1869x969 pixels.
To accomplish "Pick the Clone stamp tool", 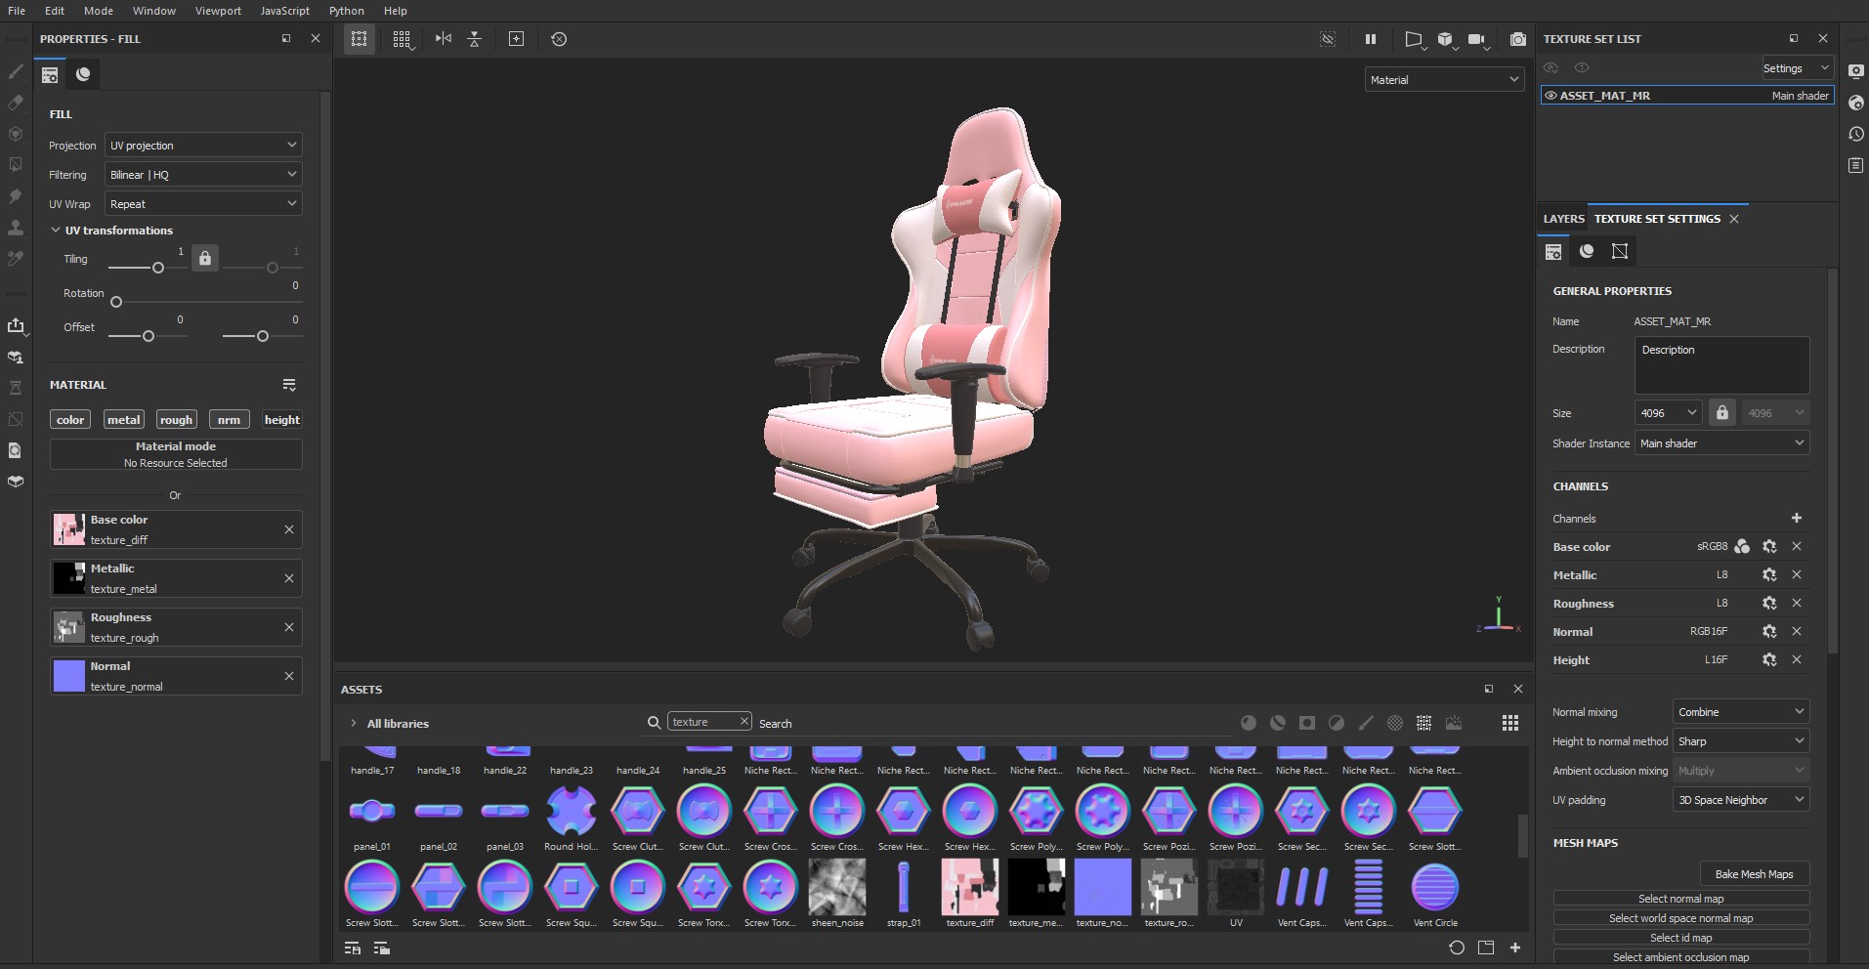I will [x=16, y=228].
